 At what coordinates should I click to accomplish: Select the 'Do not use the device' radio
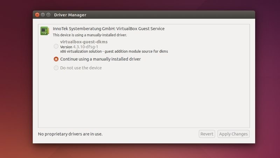(56, 68)
